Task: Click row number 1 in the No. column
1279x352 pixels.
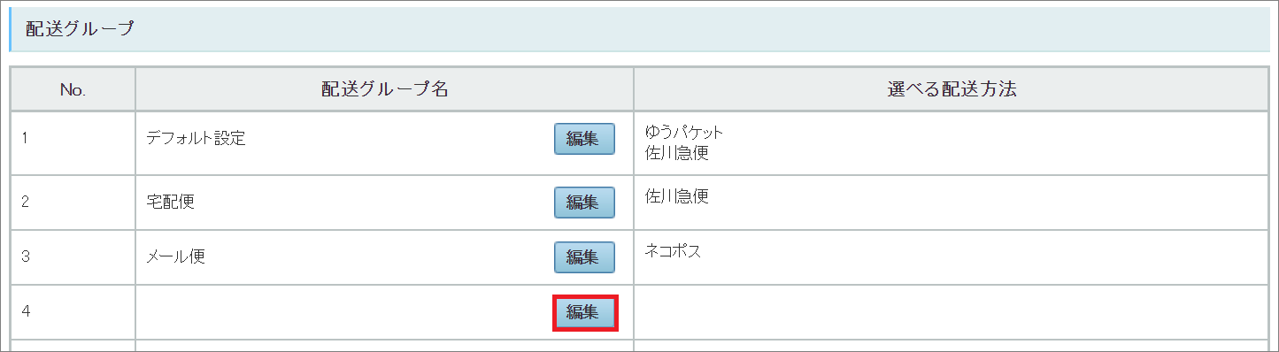Action: (x=25, y=139)
